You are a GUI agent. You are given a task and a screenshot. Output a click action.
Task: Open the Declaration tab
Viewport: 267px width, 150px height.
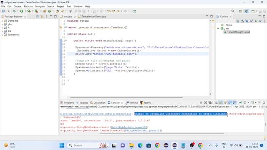pos(98,103)
